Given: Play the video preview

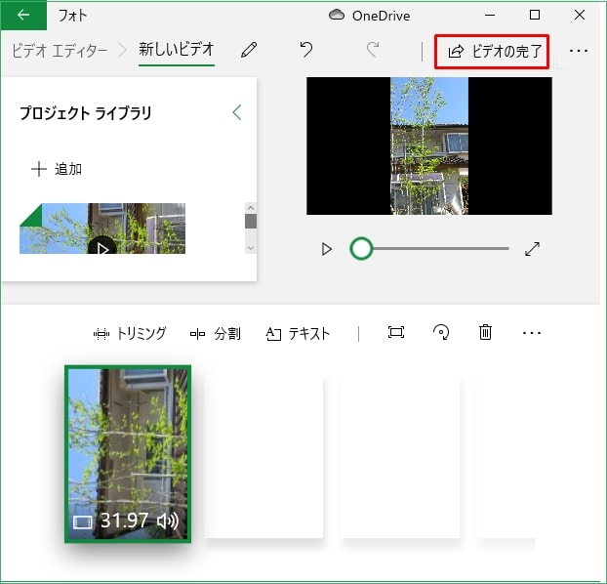Looking at the screenshot, I should 327,249.
